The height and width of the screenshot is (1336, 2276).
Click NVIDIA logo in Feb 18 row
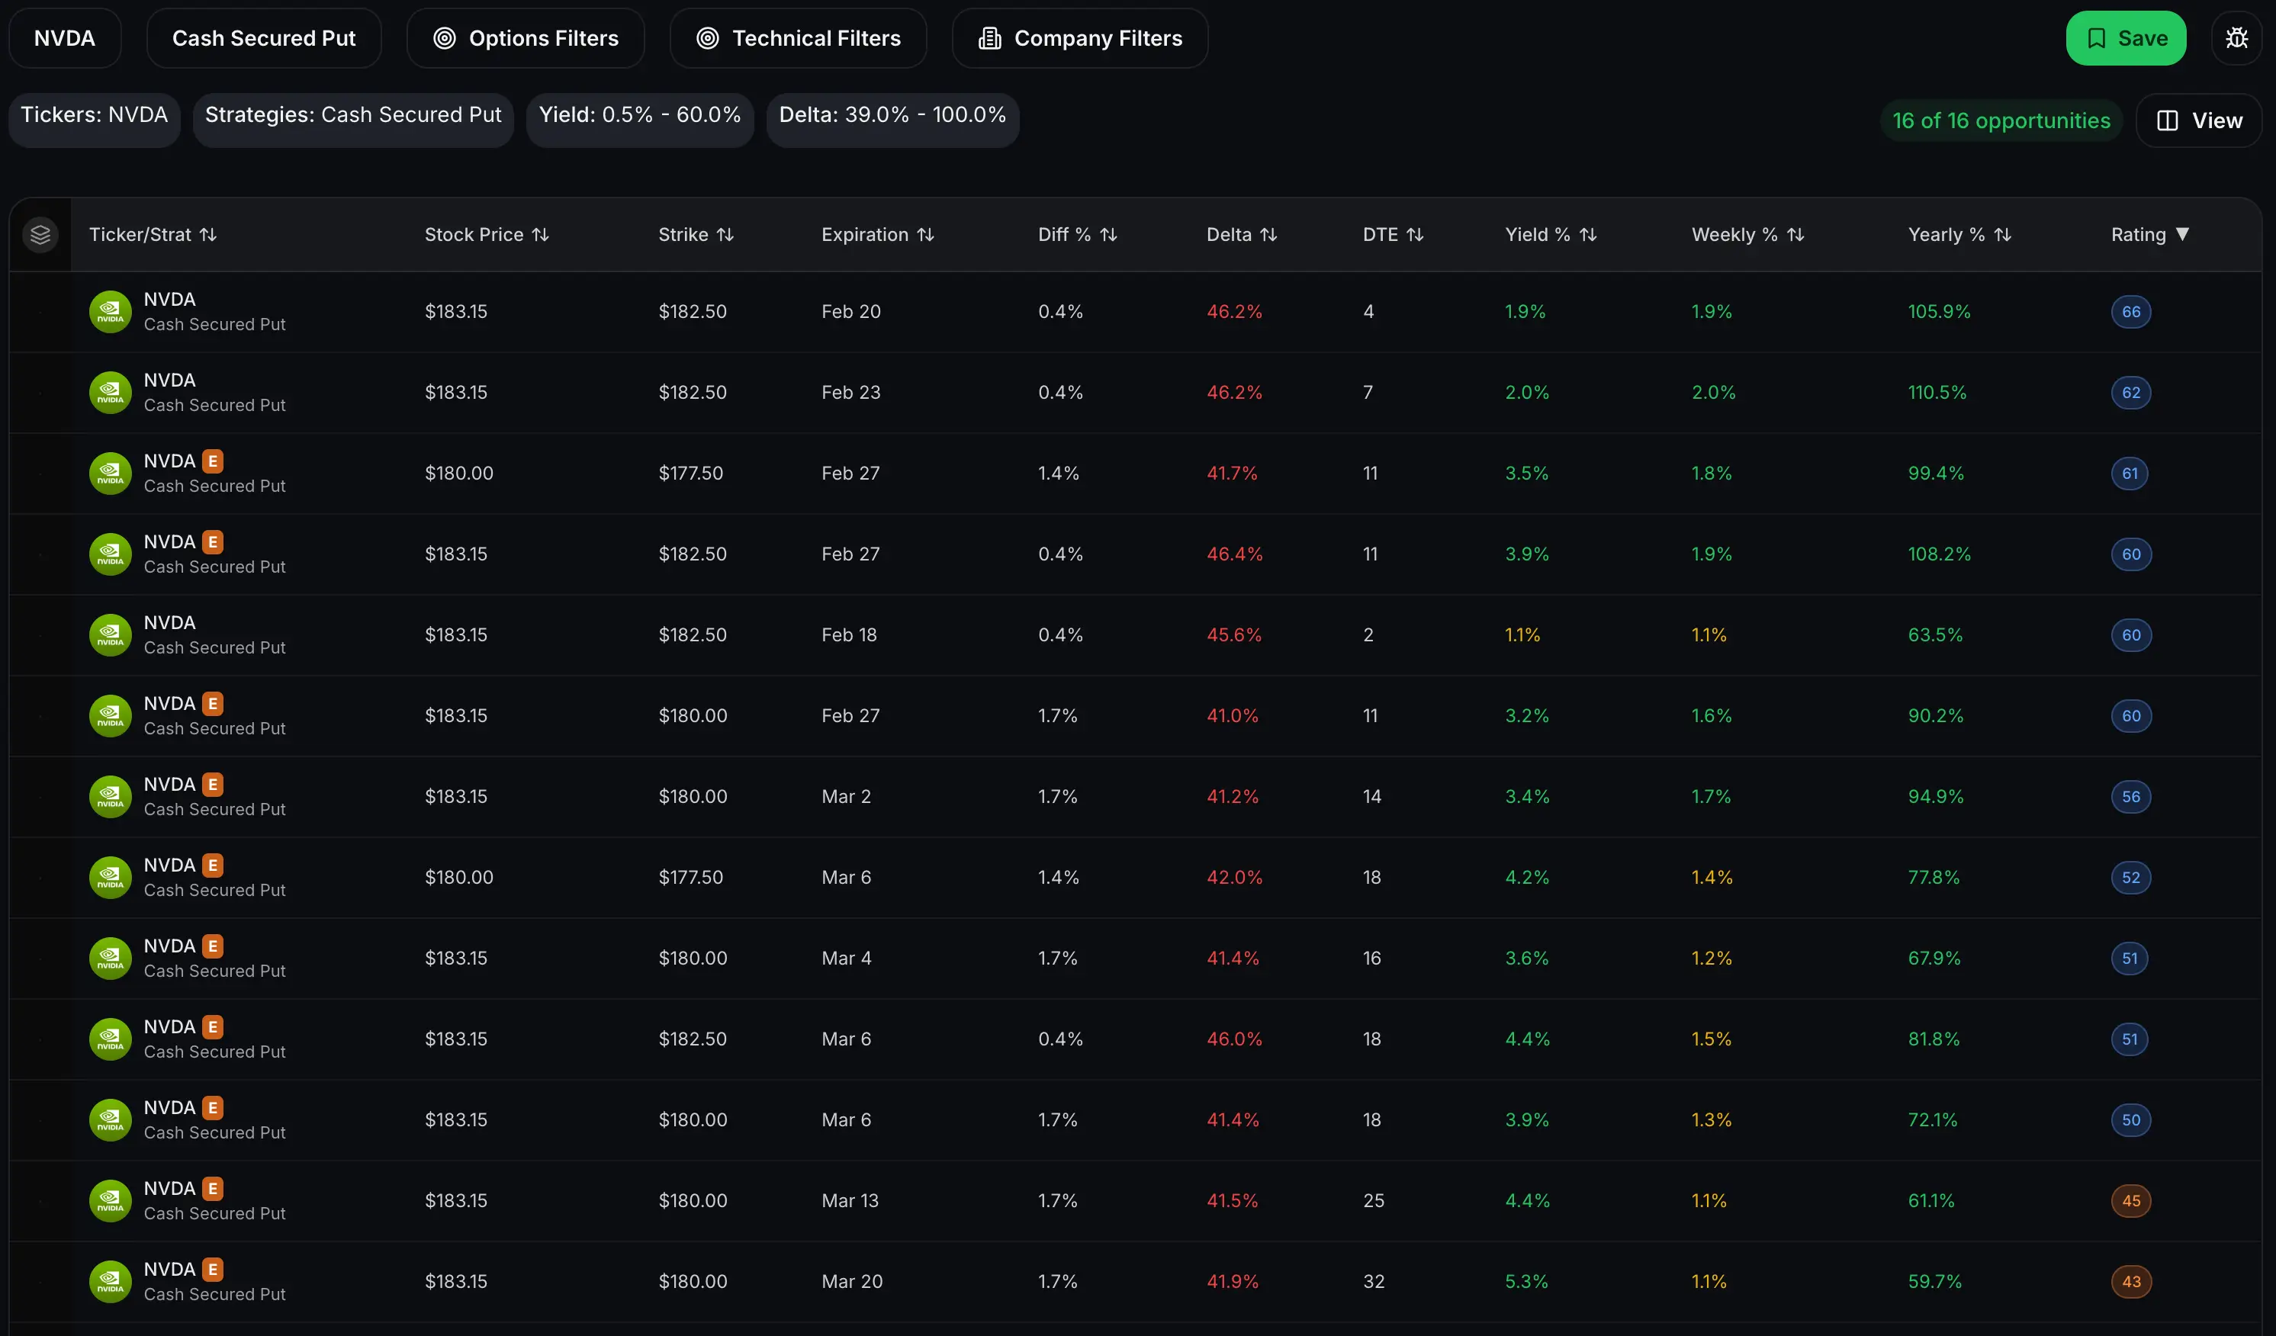click(x=110, y=634)
